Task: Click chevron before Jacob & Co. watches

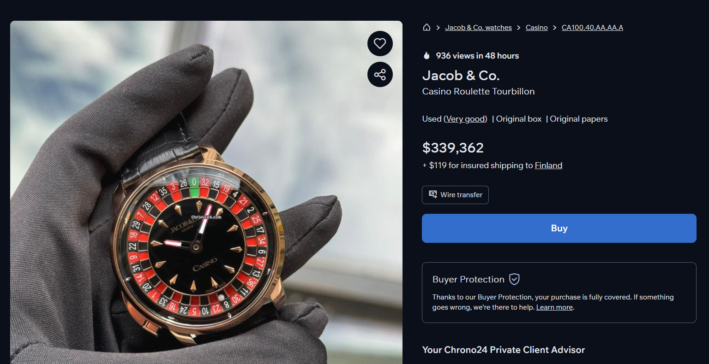Action: (438, 28)
